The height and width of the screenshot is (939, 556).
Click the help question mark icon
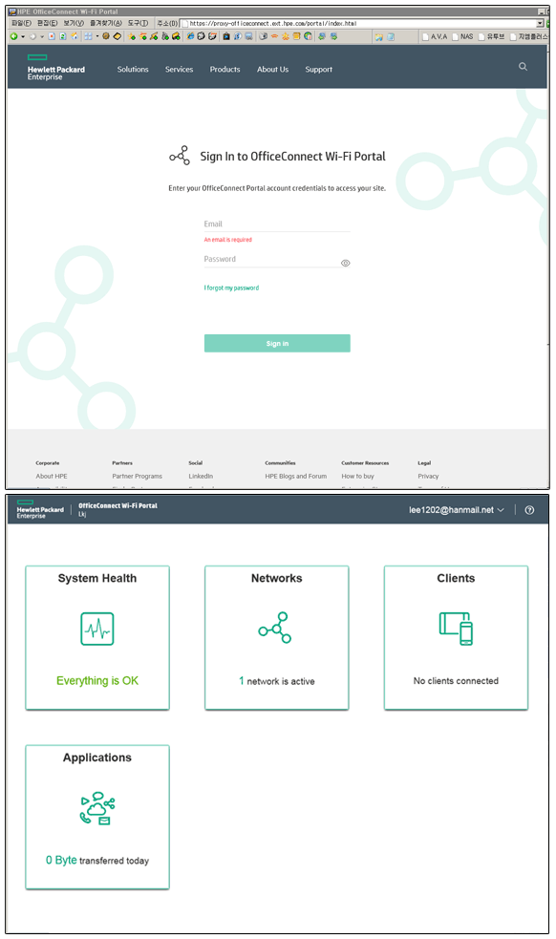coord(529,510)
